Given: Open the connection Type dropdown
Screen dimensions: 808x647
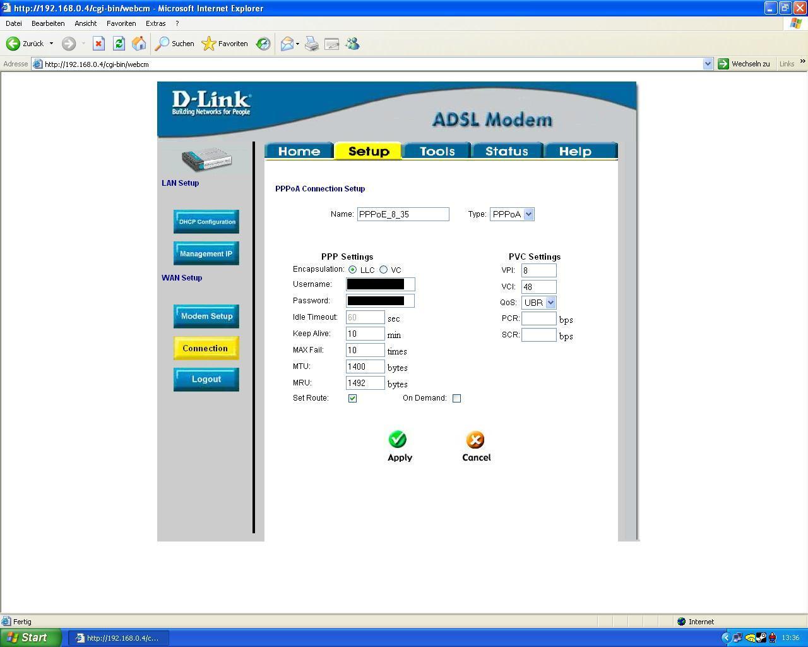Looking at the screenshot, I should (528, 214).
